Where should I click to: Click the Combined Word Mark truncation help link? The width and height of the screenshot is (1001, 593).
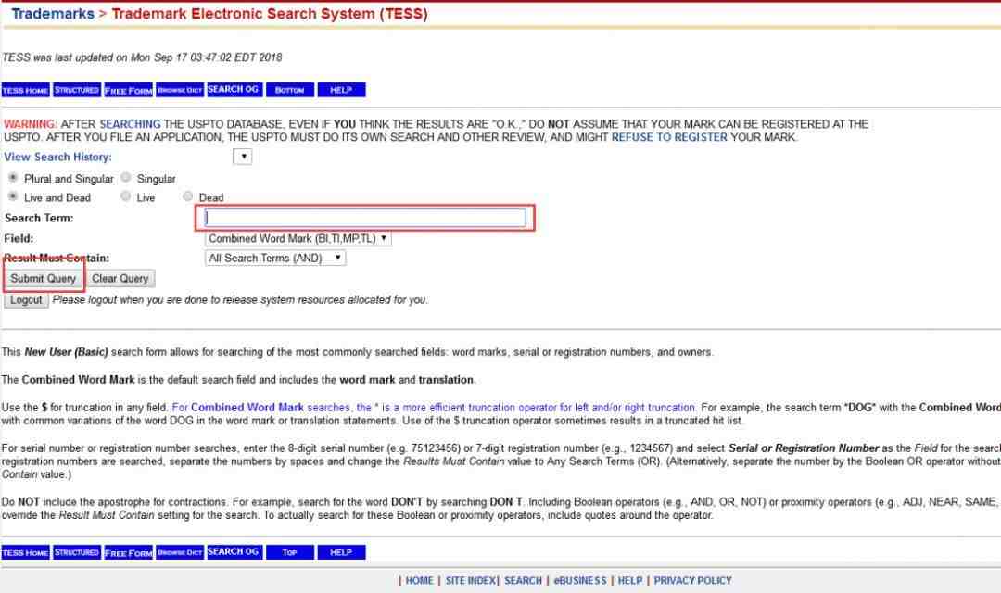(434, 408)
